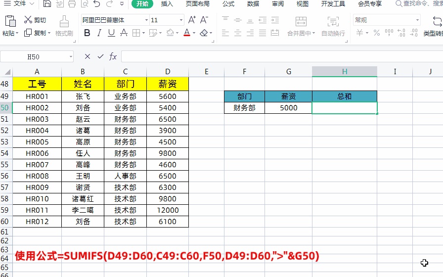Click the bottom align icon
The image size is (443, 277).
click(x=250, y=20)
